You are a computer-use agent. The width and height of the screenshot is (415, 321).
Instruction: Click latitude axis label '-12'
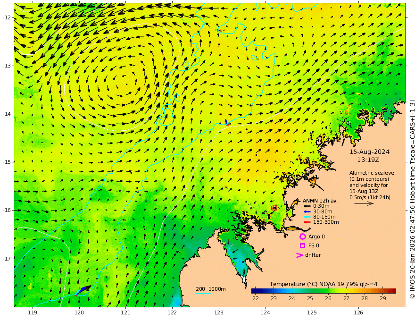tap(7, 17)
